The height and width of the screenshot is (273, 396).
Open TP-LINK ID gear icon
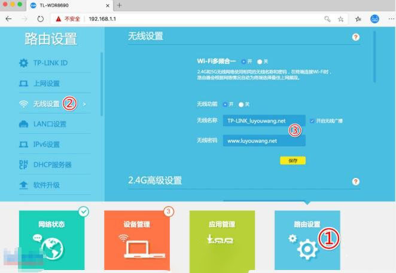24,63
